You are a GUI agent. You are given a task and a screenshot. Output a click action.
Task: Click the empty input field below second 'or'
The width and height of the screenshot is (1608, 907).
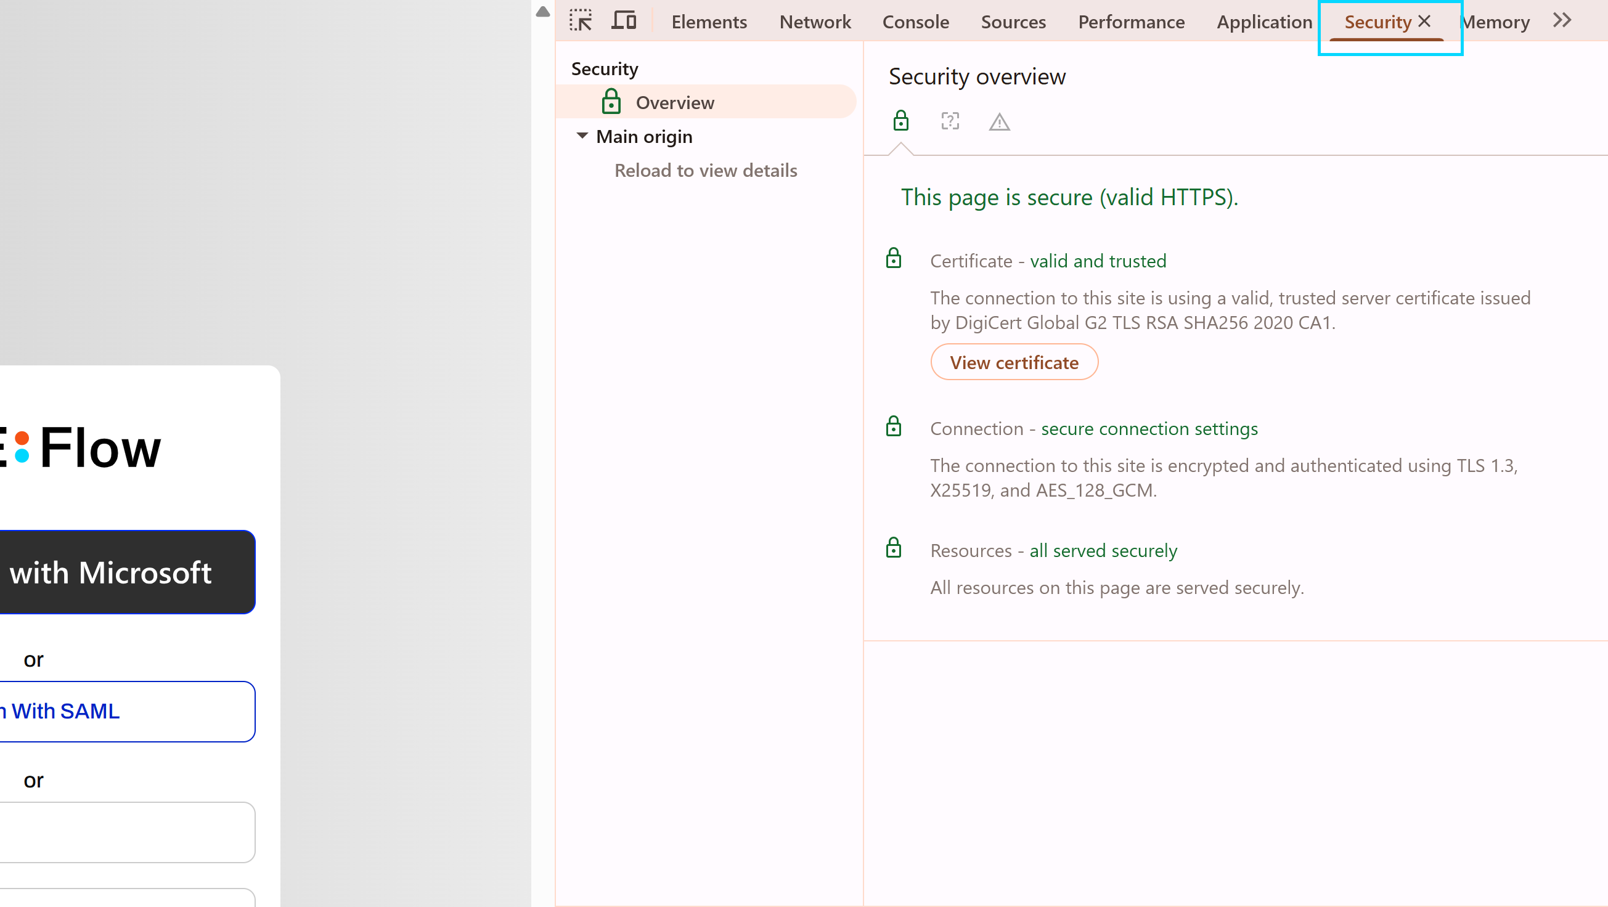pos(128,832)
